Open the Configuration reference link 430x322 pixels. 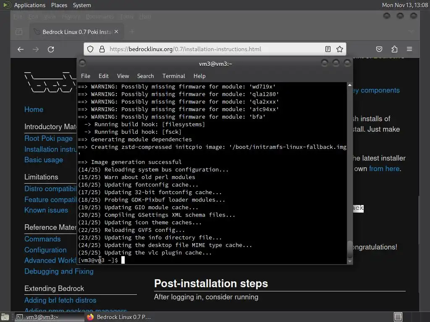[45, 250]
